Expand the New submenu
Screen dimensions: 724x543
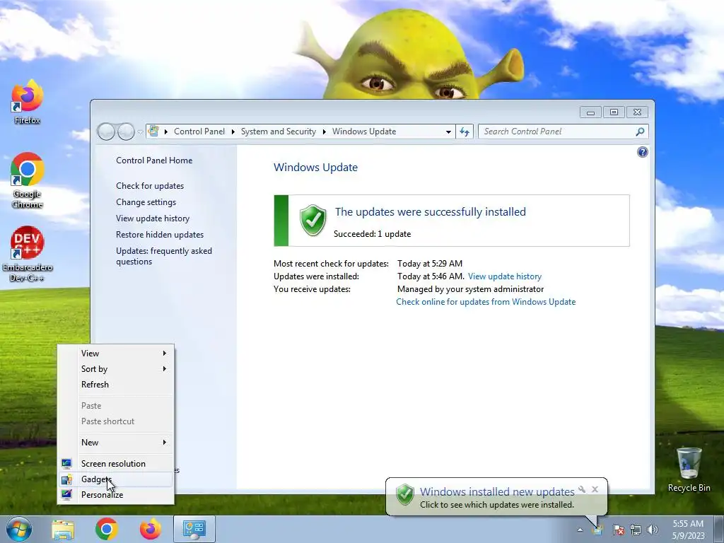(116, 443)
